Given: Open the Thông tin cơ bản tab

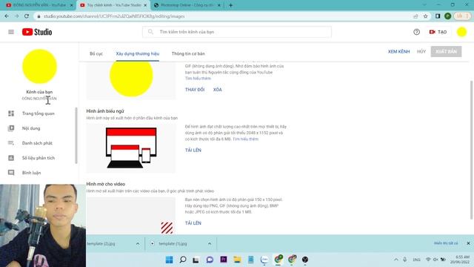Looking at the screenshot, I should [x=188, y=53].
